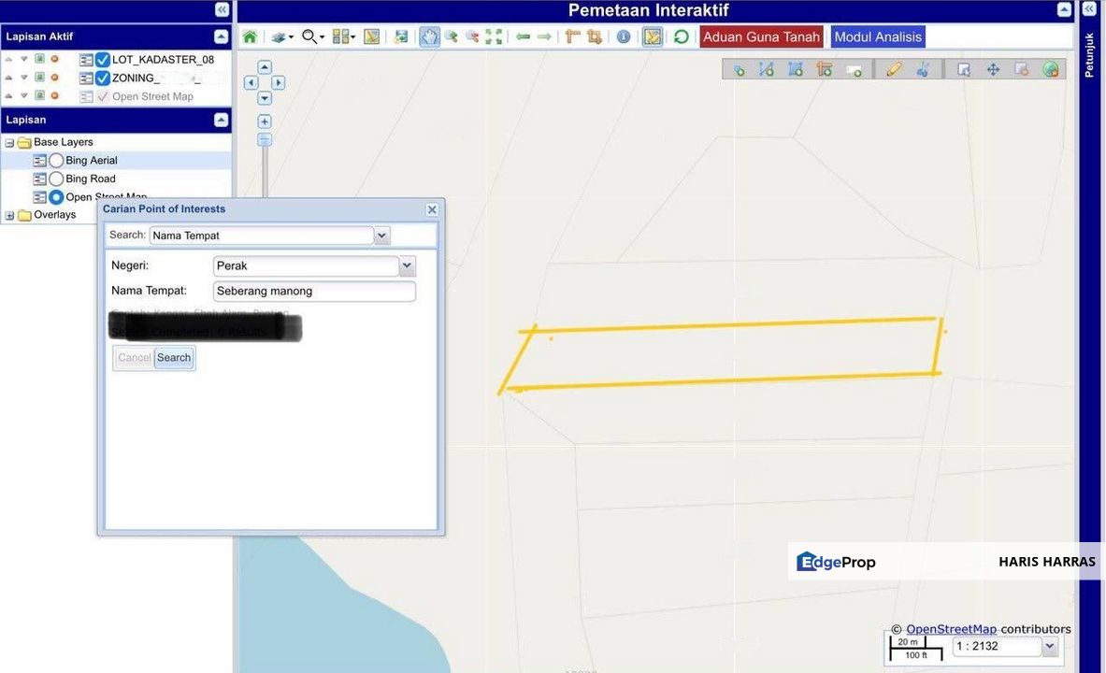Select the pencil edit feature tool

[x=894, y=69]
